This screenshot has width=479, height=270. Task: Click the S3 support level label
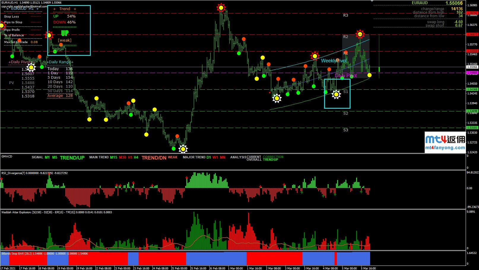pyautogui.click(x=345, y=130)
